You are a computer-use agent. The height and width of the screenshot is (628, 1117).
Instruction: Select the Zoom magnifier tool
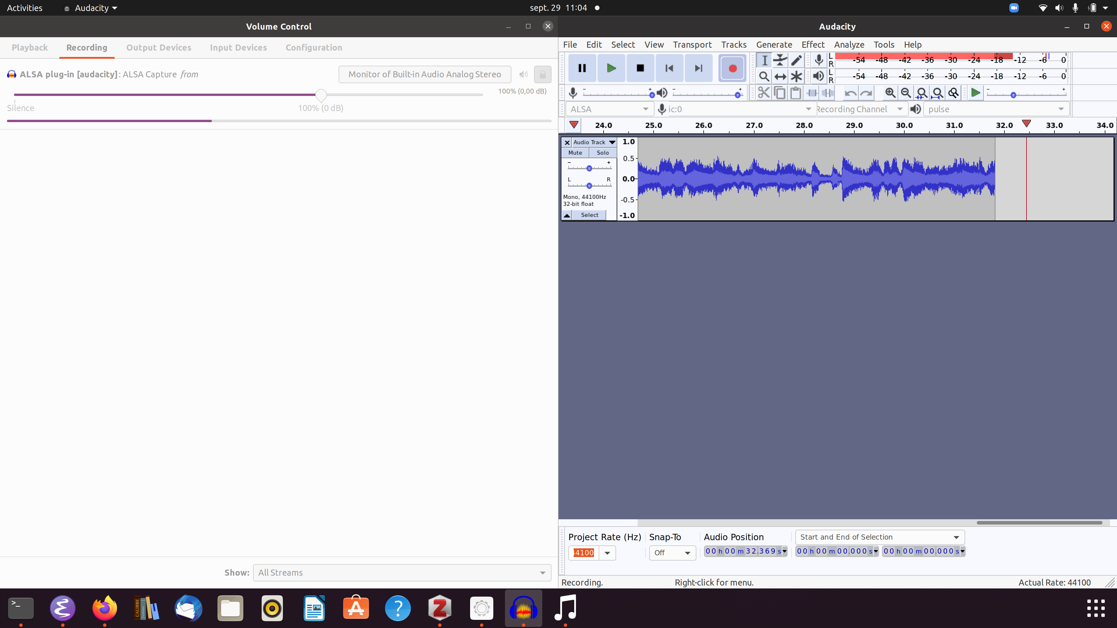(764, 77)
